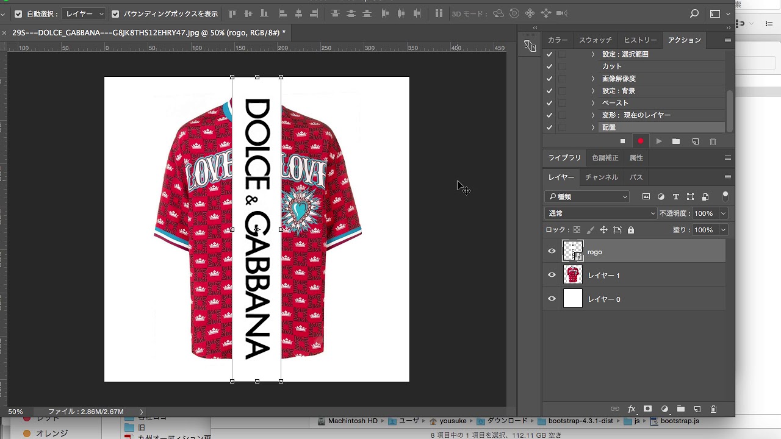This screenshot has height=439, width=781.
Task: Open collapsed panel icon in side dock
Action: tap(530, 46)
